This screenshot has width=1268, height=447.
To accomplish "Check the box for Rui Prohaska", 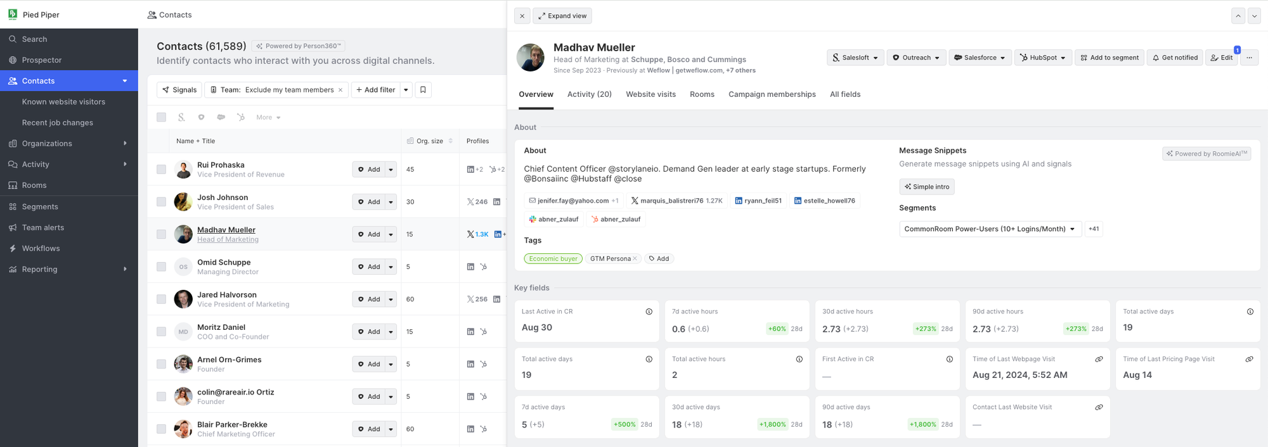I will (x=161, y=170).
